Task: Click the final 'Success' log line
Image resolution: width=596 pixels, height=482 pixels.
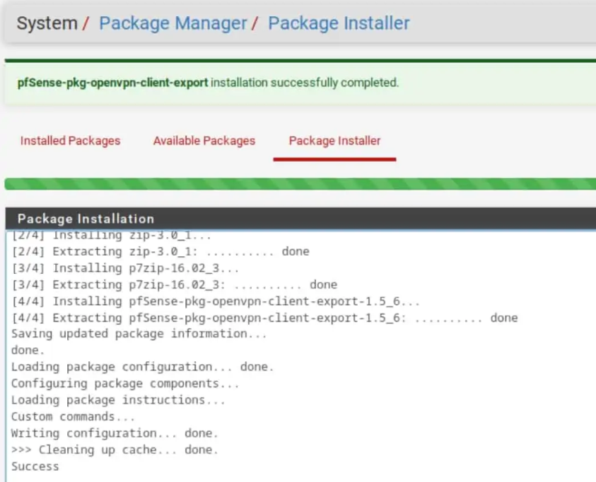Action: pos(35,466)
